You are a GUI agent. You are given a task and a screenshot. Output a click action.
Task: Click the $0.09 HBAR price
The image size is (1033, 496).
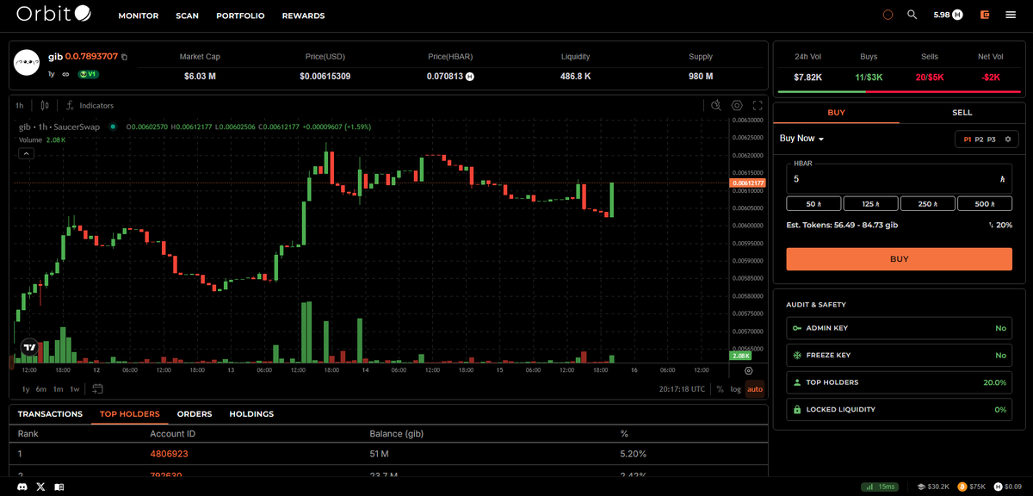[1007, 487]
